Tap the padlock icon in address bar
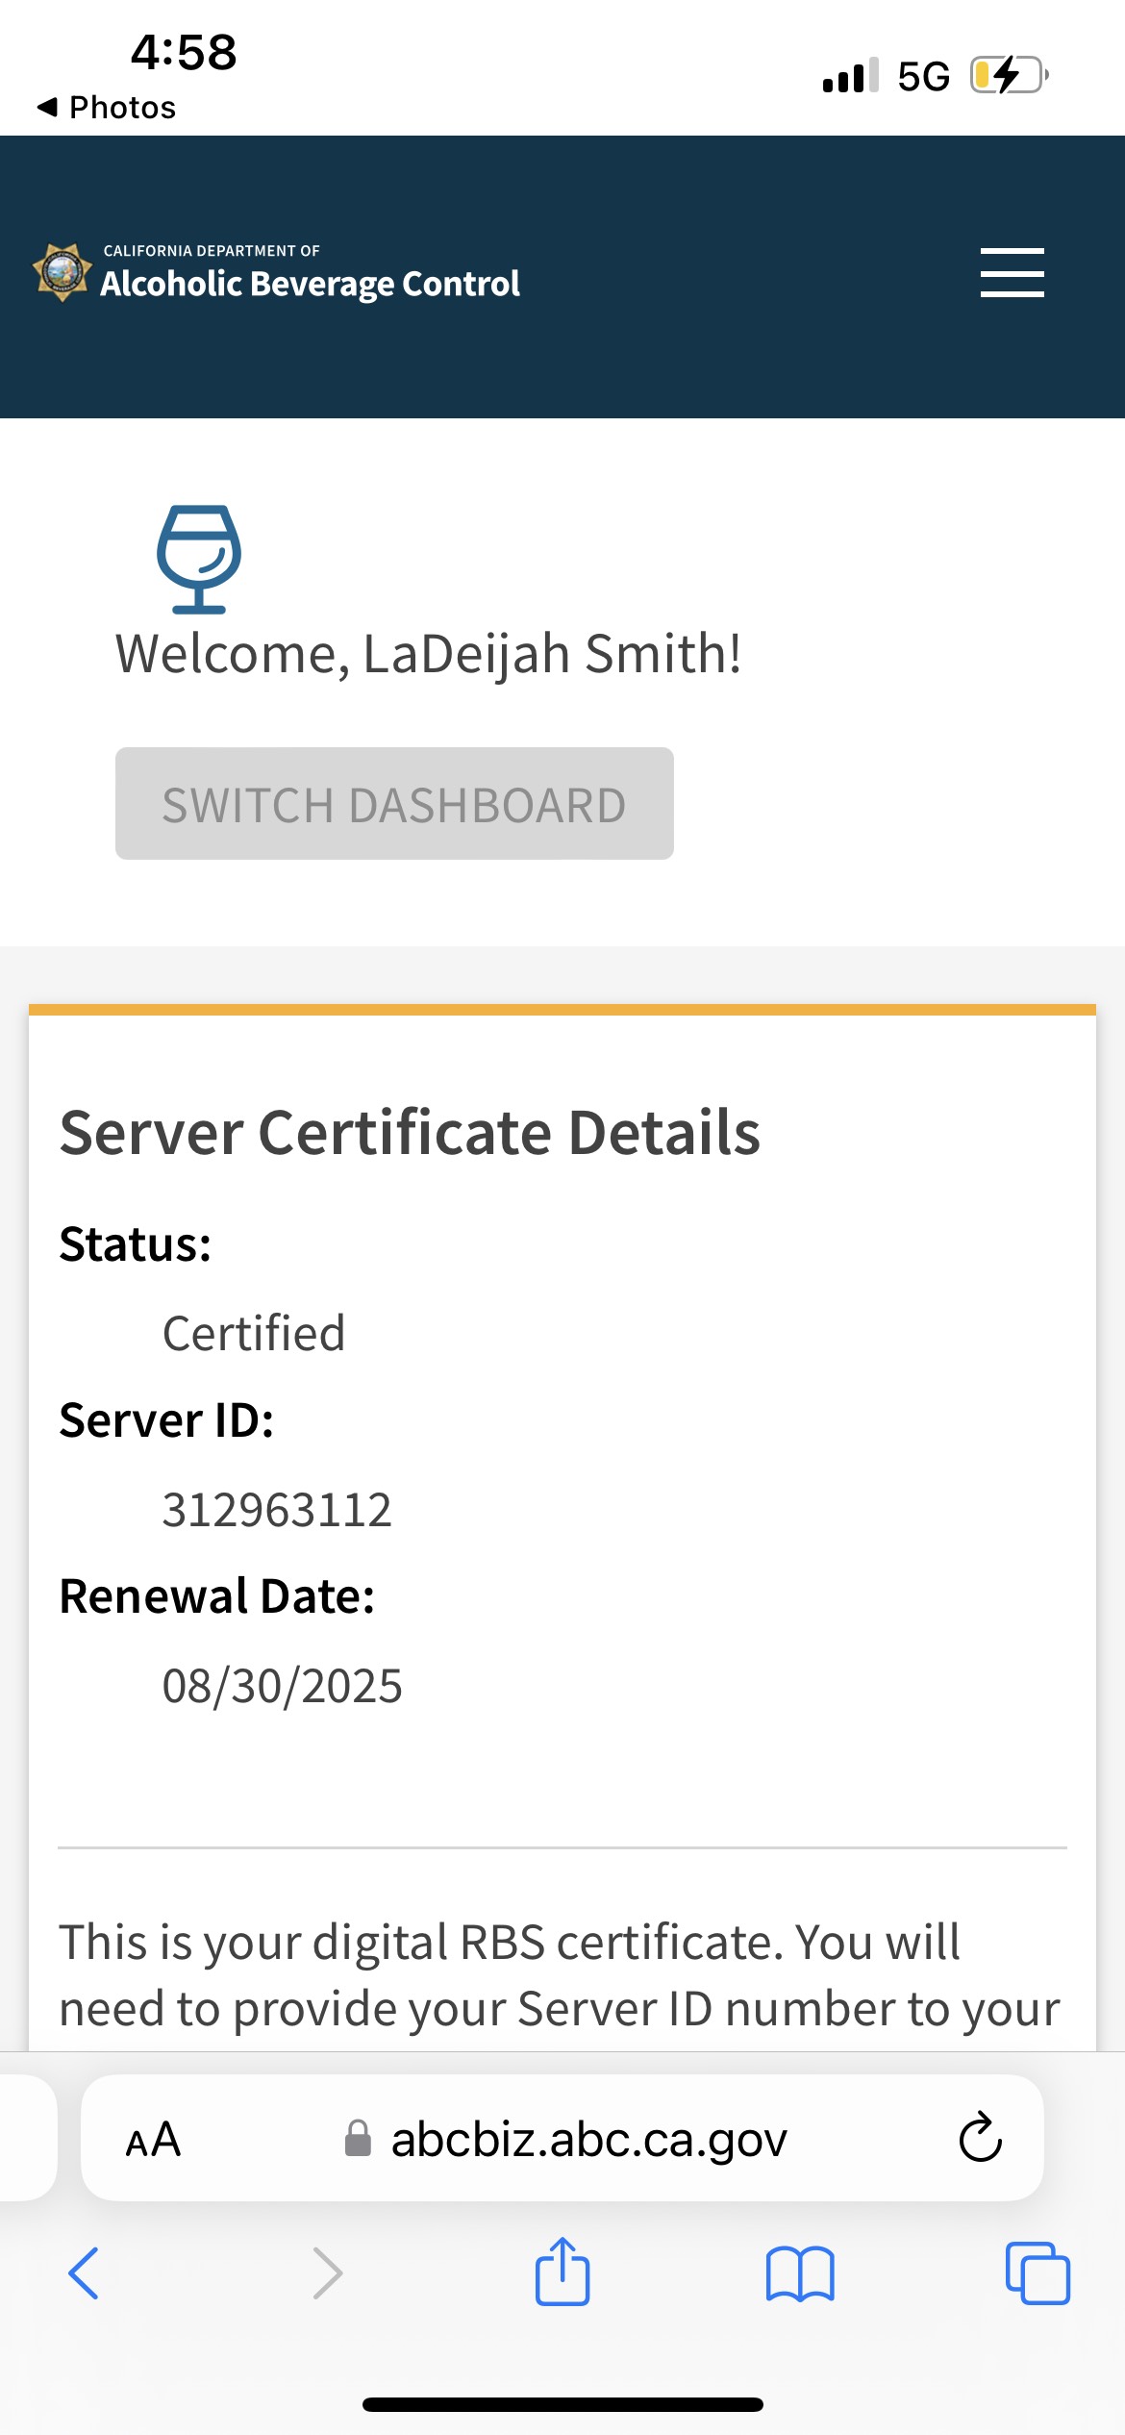 (x=358, y=2140)
